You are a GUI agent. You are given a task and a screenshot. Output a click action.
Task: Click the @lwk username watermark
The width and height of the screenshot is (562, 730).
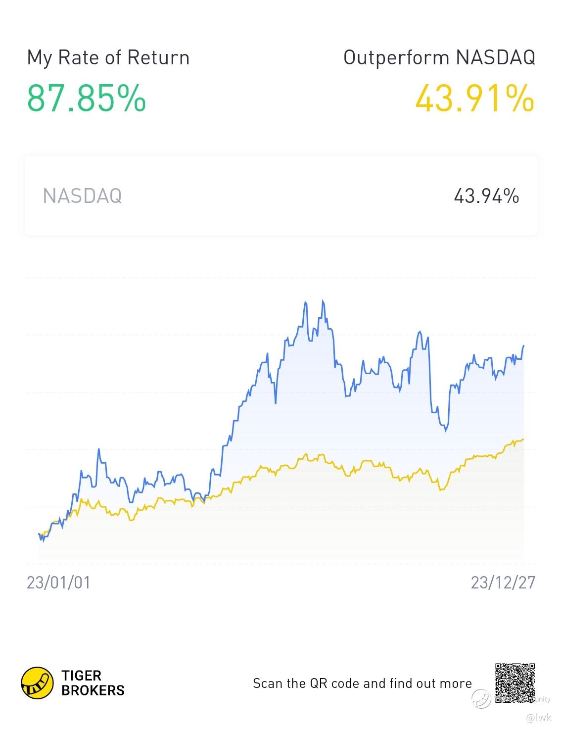tap(538, 717)
